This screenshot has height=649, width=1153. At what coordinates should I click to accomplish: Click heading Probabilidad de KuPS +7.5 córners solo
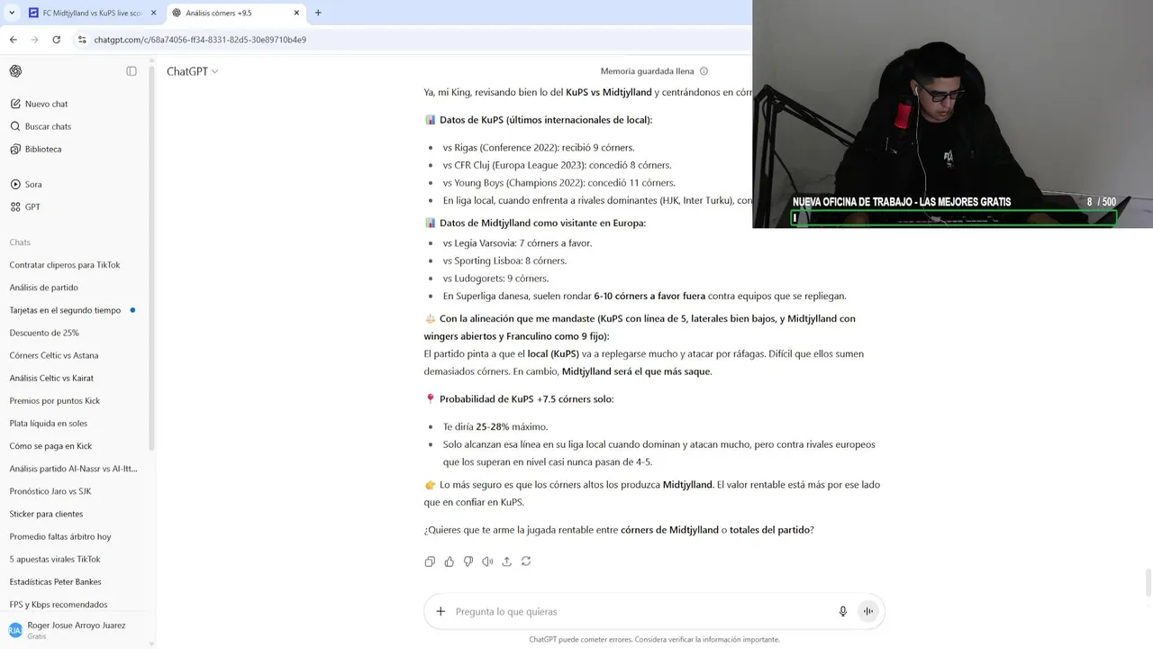pyautogui.click(x=526, y=399)
